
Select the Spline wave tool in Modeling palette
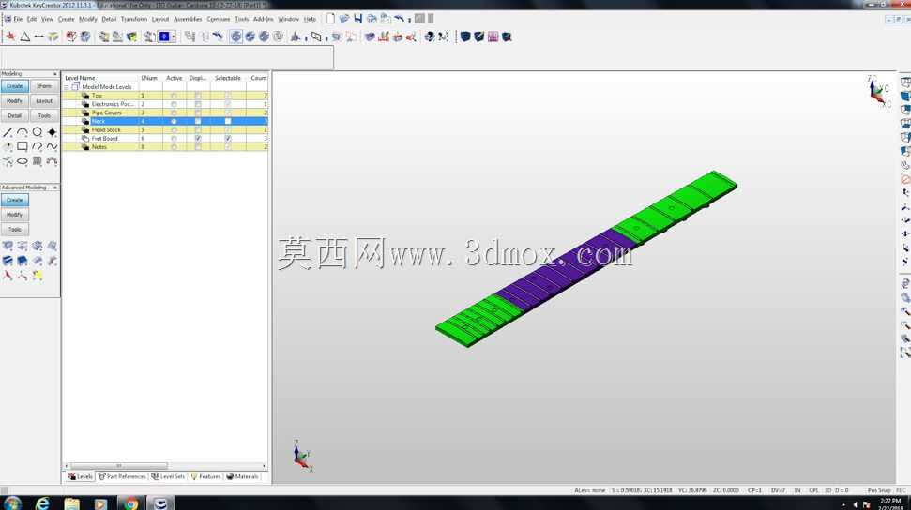pos(52,147)
